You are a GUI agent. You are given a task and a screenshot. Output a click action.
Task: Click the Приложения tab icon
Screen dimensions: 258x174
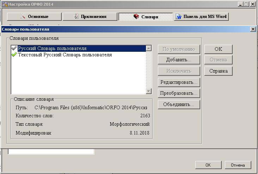pos(76,17)
